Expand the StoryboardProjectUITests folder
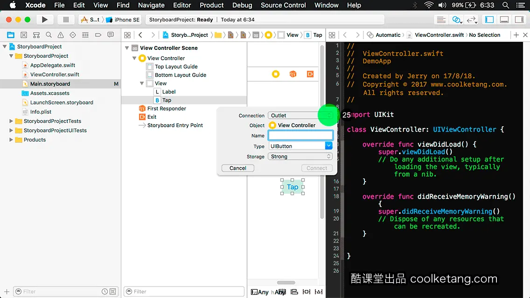 point(11,130)
